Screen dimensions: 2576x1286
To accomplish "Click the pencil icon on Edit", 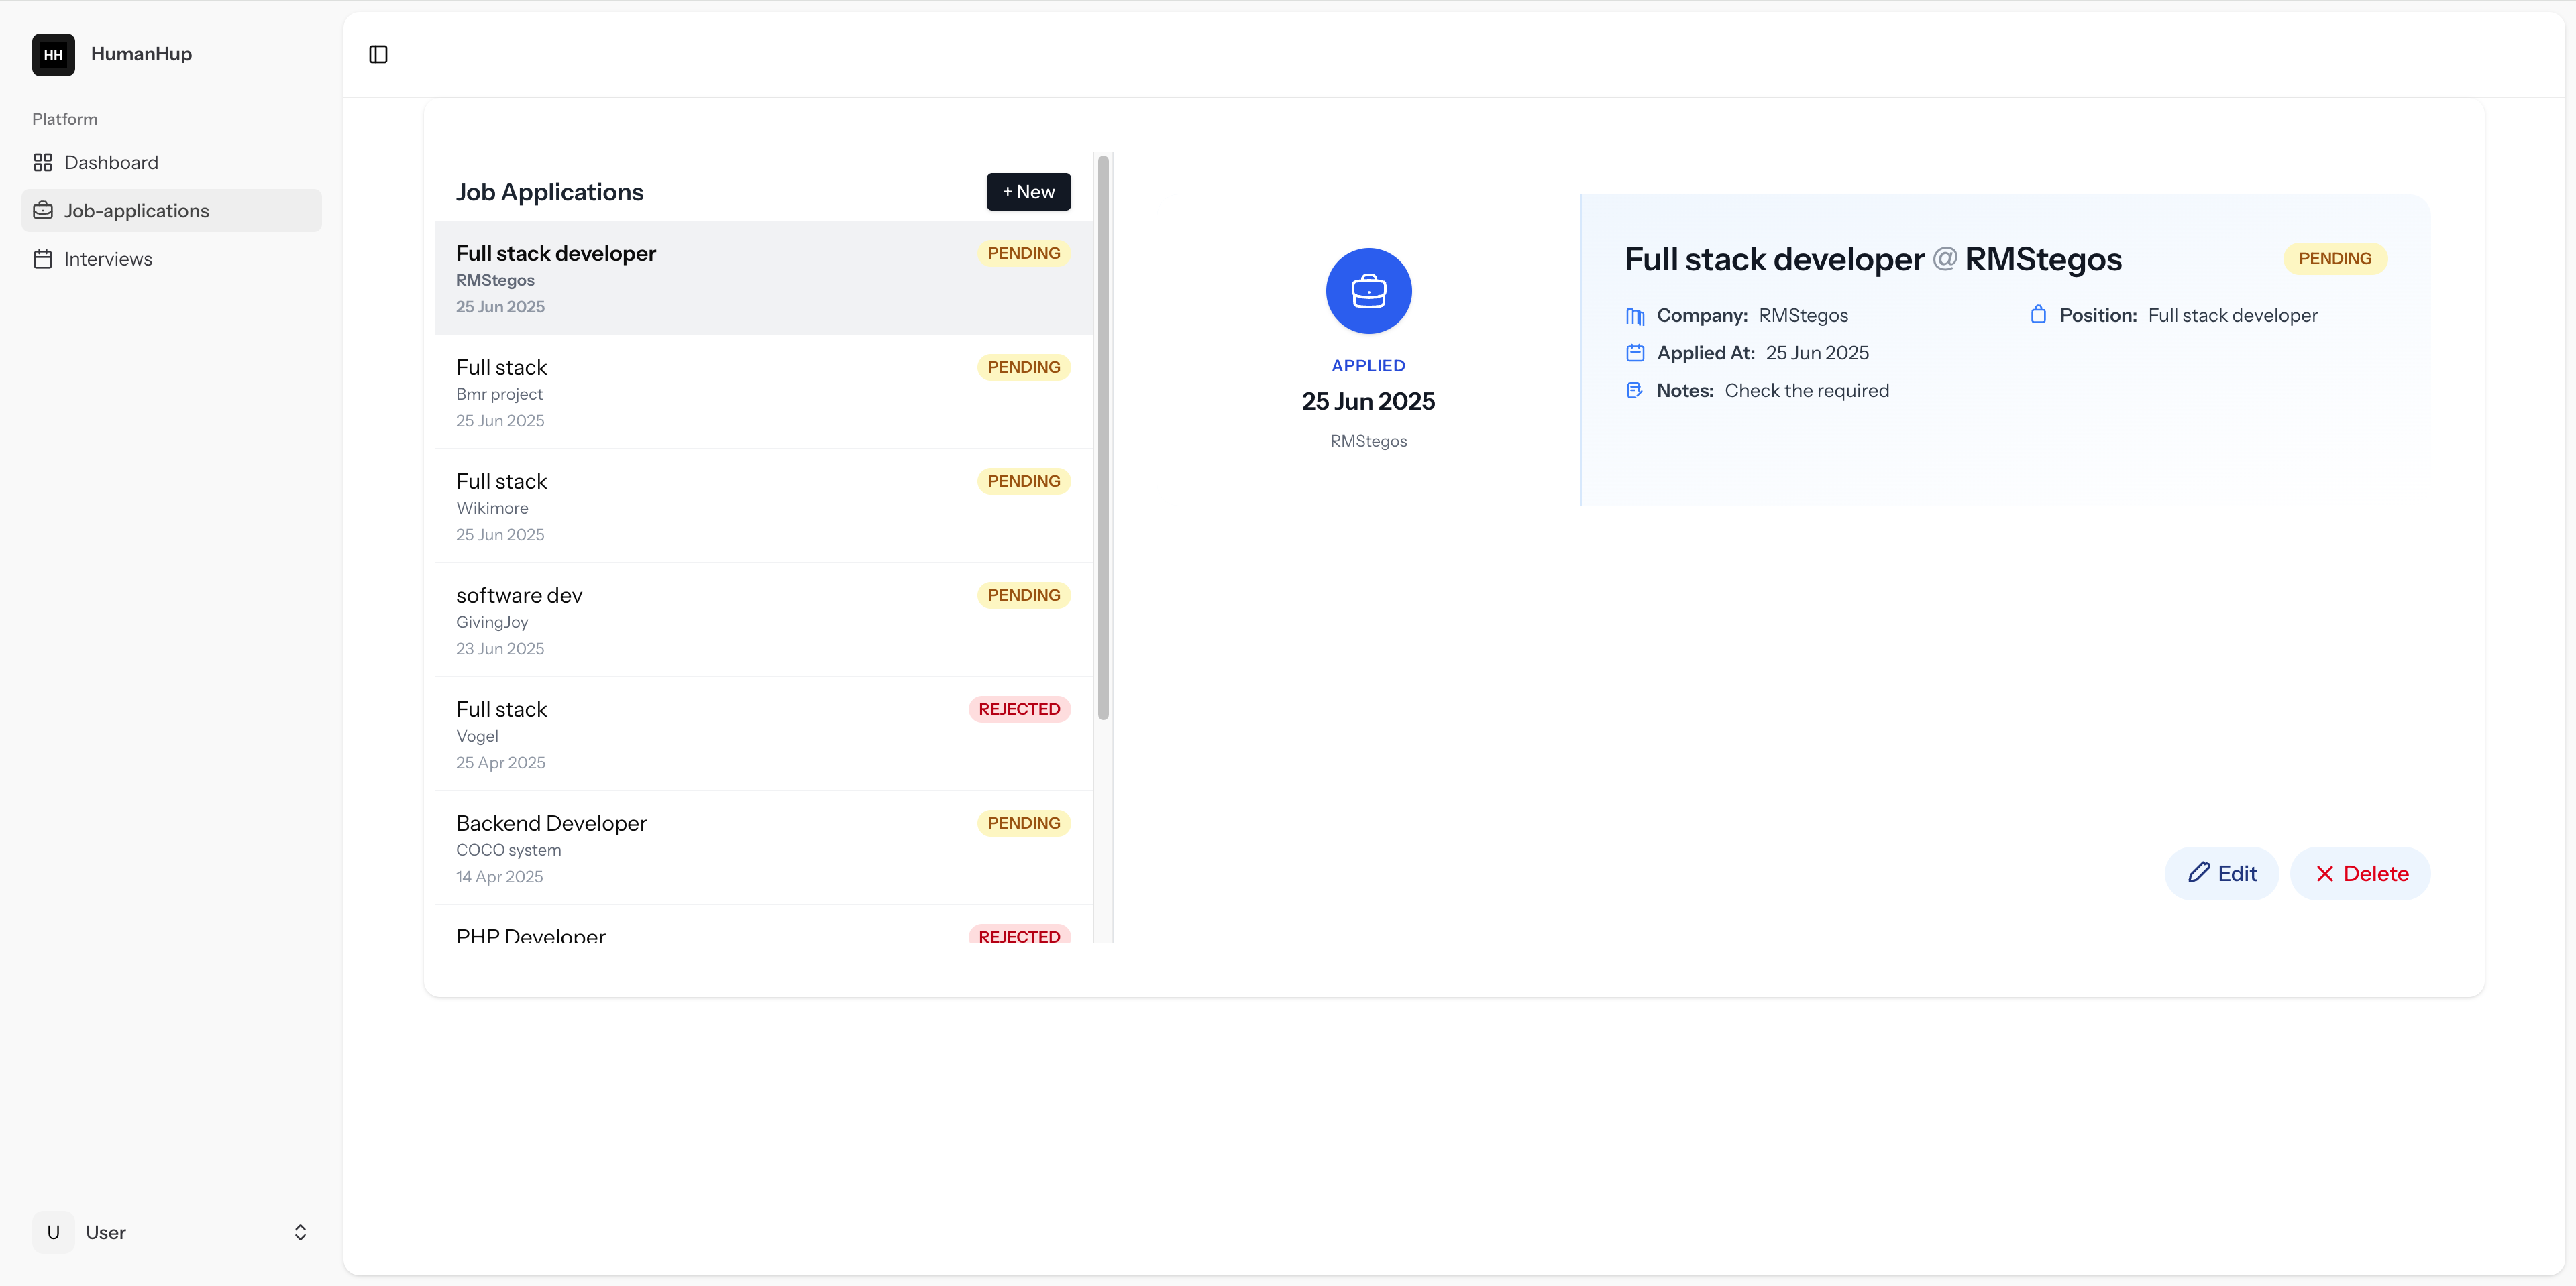I will click(2199, 872).
